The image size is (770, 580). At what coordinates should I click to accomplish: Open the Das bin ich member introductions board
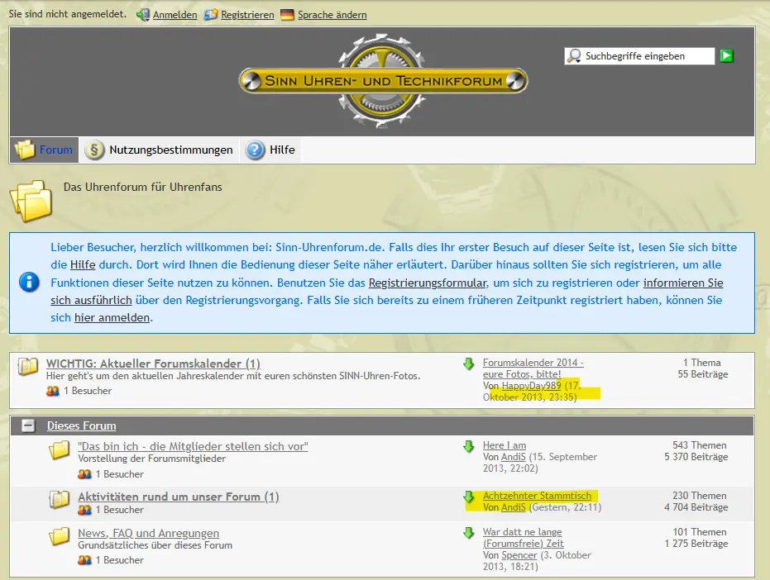coord(193,446)
